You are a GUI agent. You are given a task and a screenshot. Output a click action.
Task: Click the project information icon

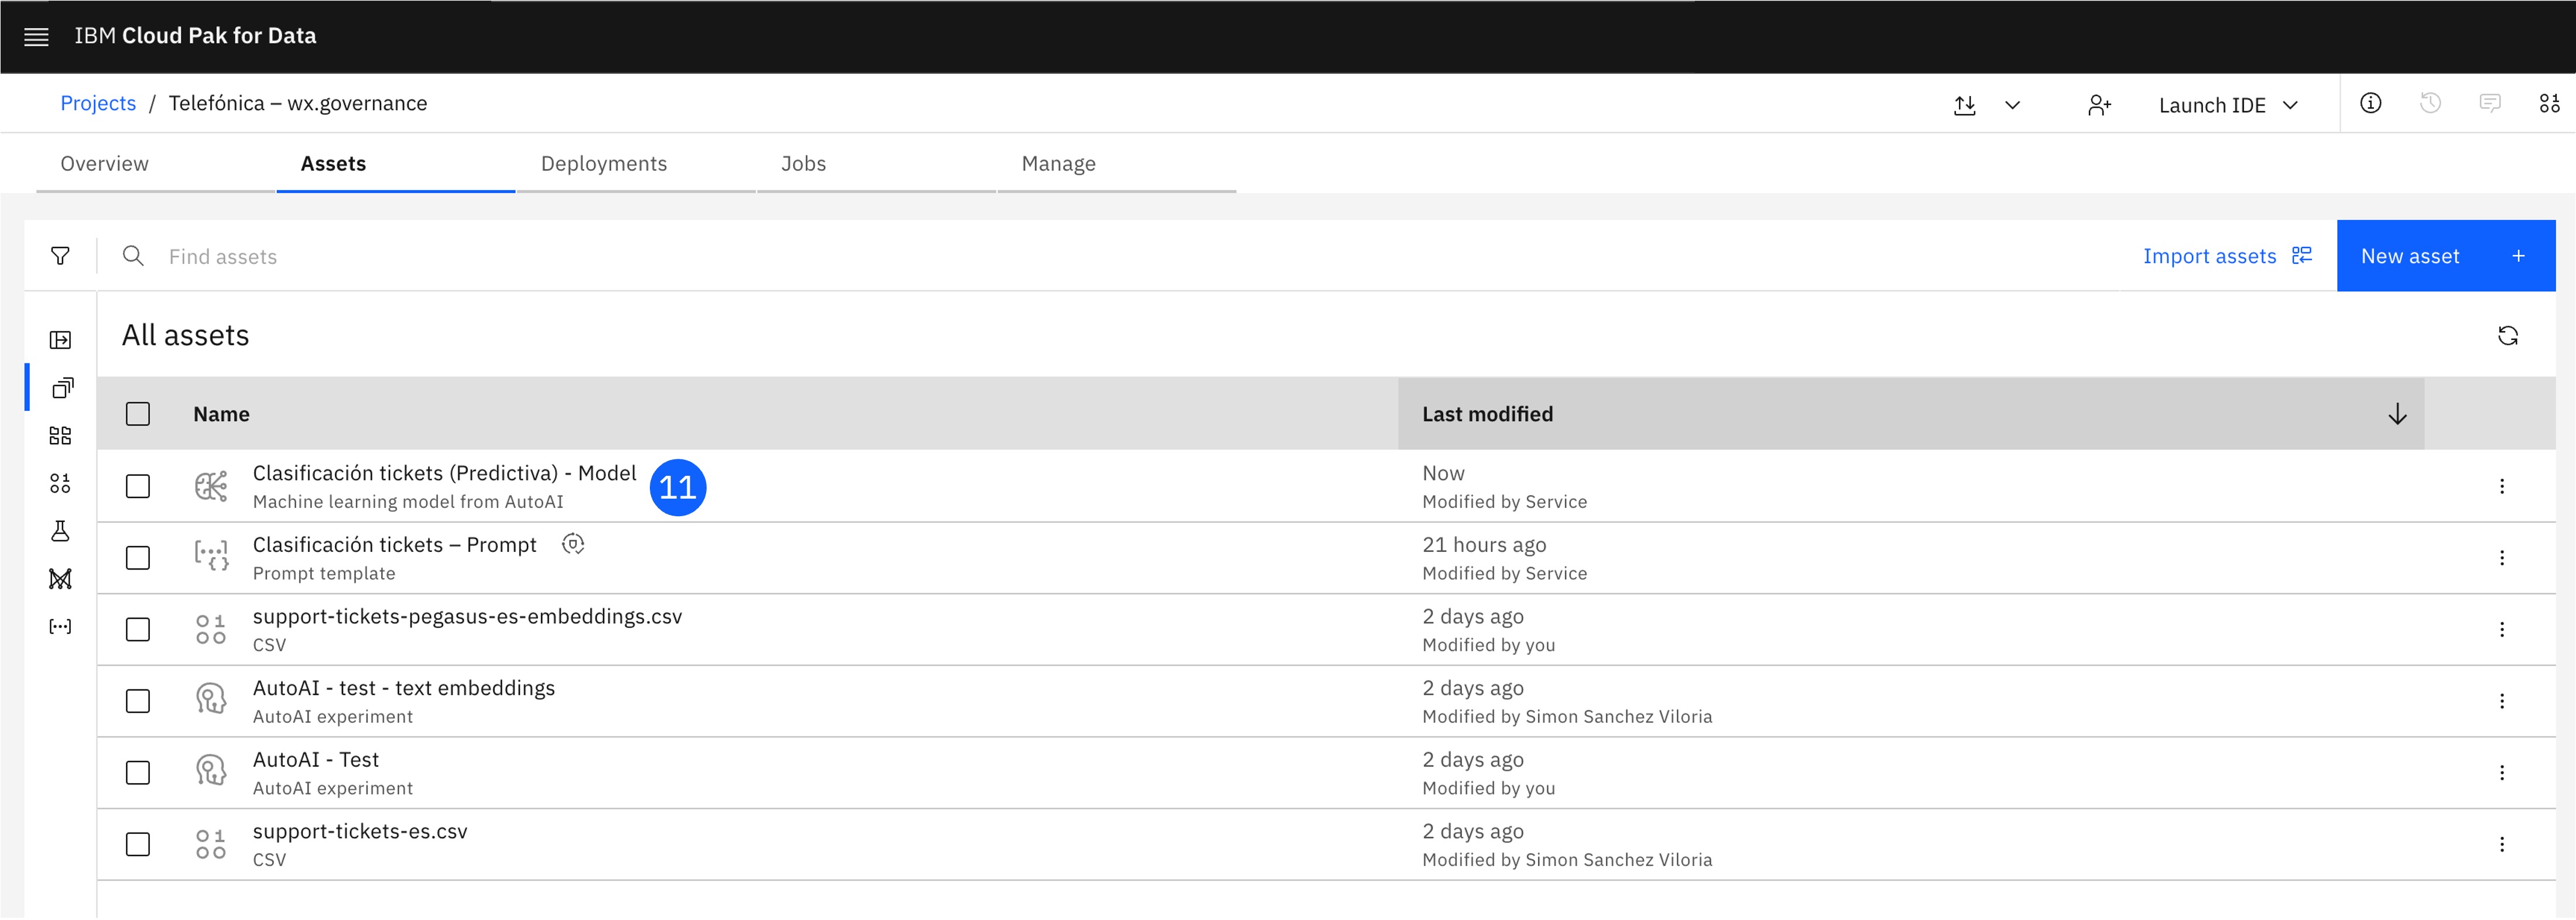pos(2370,103)
